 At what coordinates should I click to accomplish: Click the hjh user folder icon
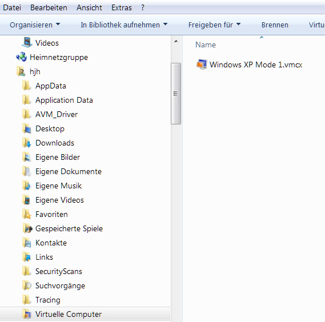click(x=21, y=71)
